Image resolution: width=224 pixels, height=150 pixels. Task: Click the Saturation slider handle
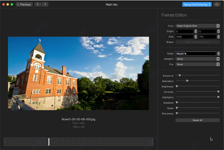pos(187,81)
